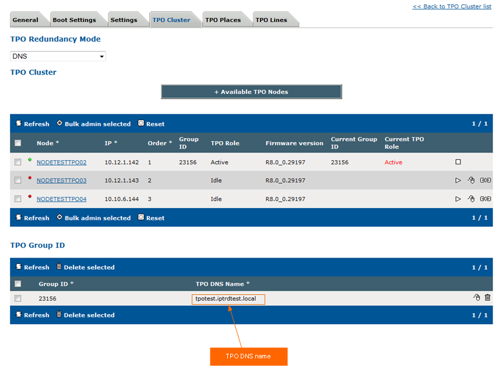The height and width of the screenshot is (366, 503).
Task: Tick the select-all checkbox in Node table header
Action: click(18, 143)
